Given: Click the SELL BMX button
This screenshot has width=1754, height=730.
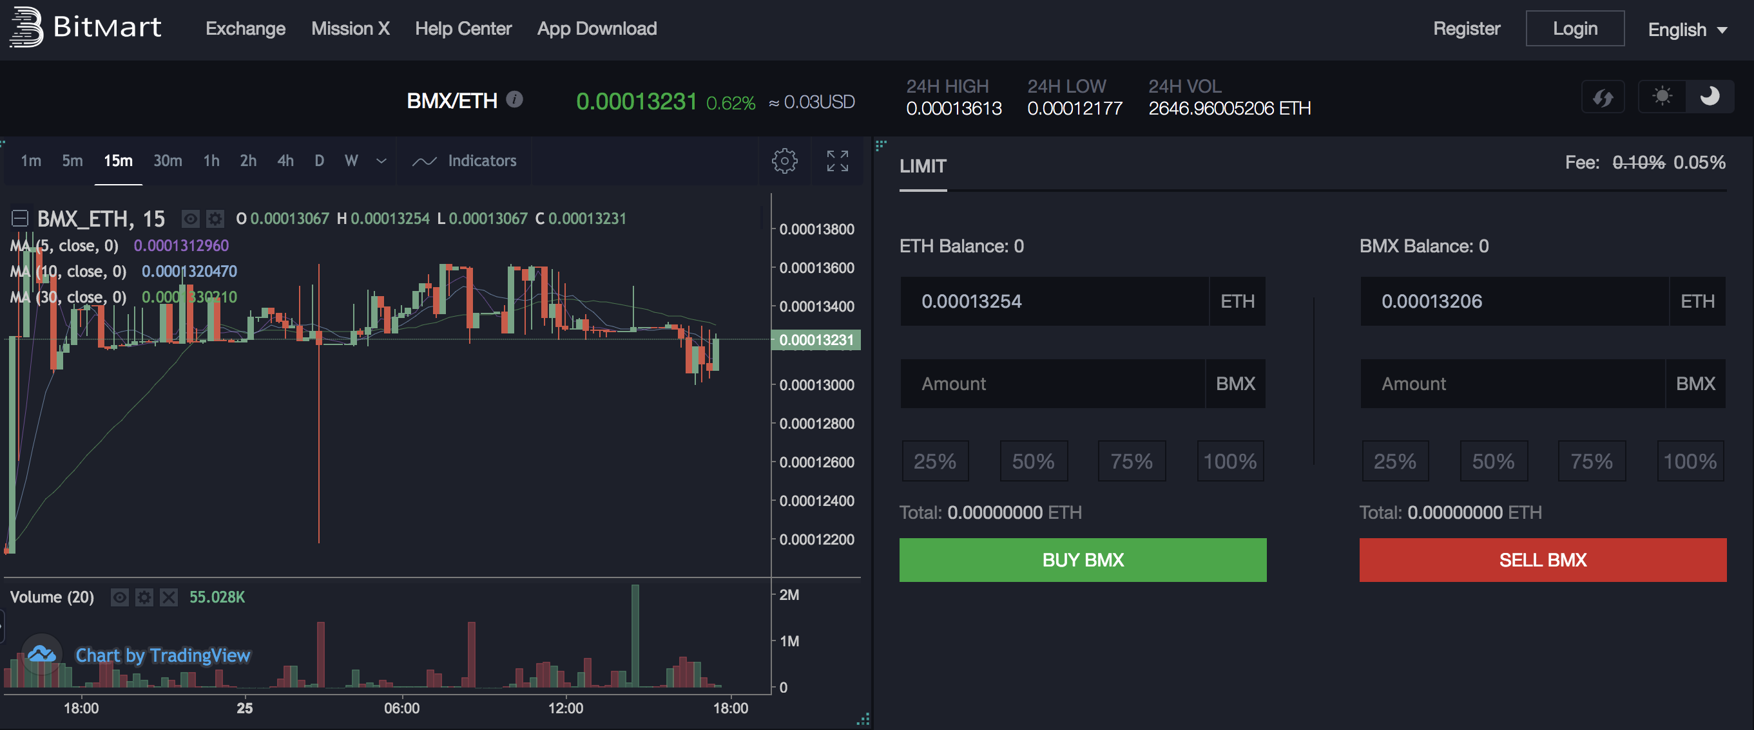Looking at the screenshot, I should (x=1543, y=560).
